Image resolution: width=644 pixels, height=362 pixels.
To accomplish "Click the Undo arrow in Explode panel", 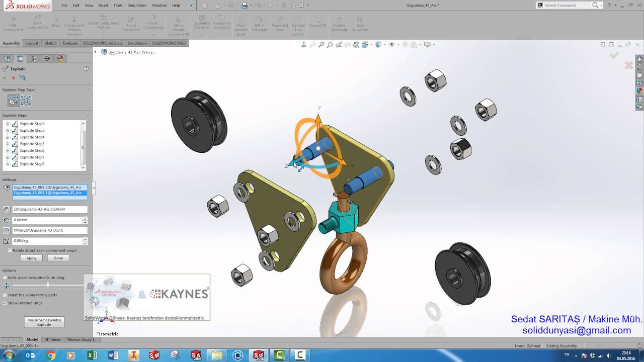I will (x=22, y=77).
